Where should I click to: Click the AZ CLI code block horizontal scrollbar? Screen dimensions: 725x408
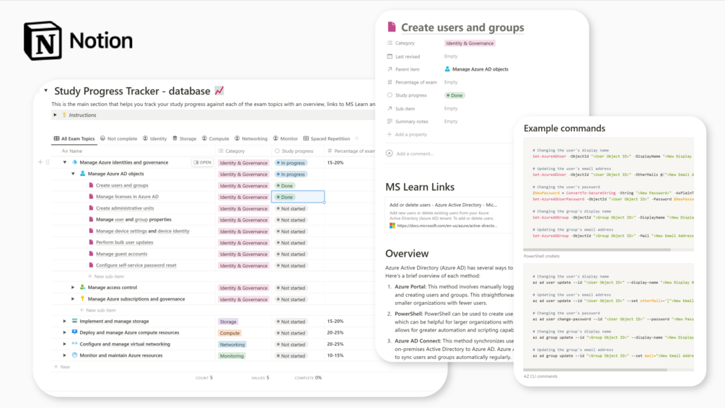pos(596,370)
